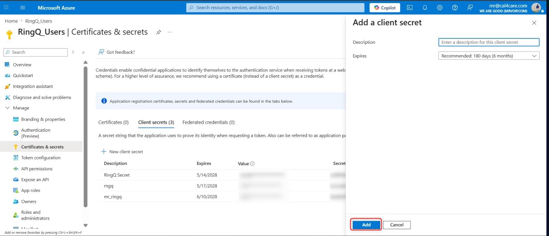
Task: Open the Copilot button
Action: point(385,8)
